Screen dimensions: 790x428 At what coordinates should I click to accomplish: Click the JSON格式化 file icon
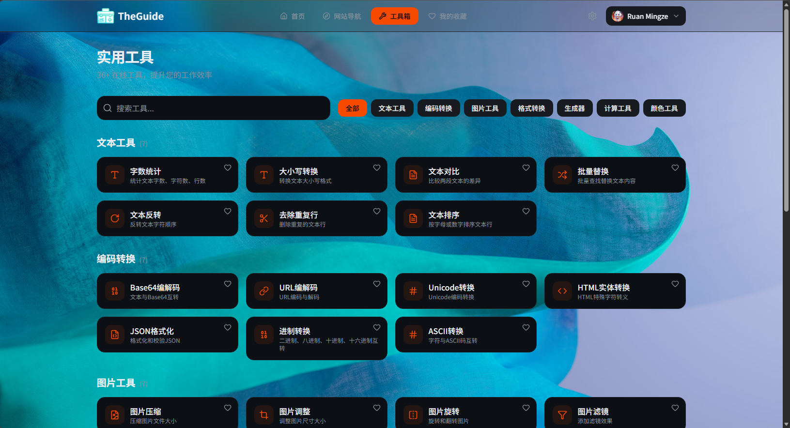115,335
